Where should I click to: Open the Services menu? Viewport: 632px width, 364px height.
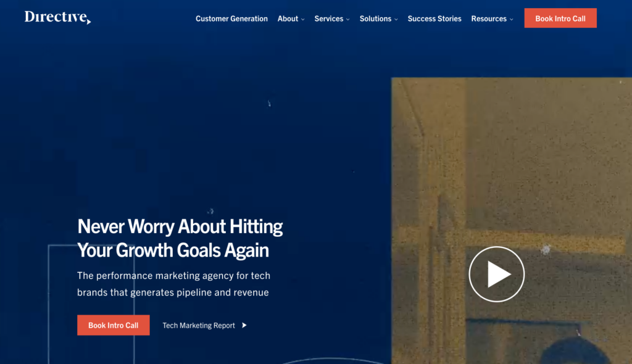click(329, 19)
